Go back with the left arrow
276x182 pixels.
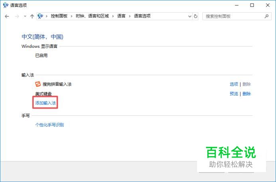pos(7,16)
